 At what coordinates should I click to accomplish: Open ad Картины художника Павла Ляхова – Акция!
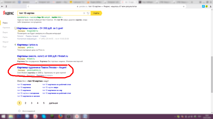[42, 67]
